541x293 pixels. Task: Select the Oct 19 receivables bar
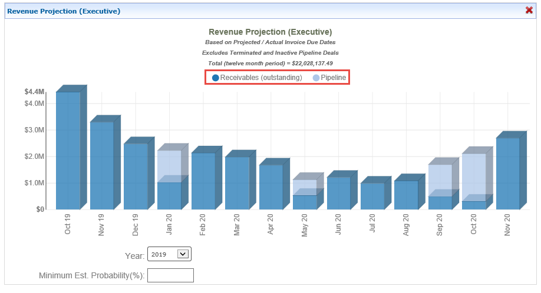[68, 151]
